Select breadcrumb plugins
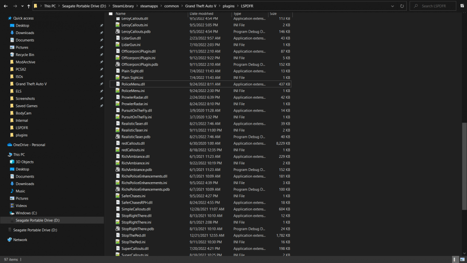The image size is (467, 263). (228, 6)
